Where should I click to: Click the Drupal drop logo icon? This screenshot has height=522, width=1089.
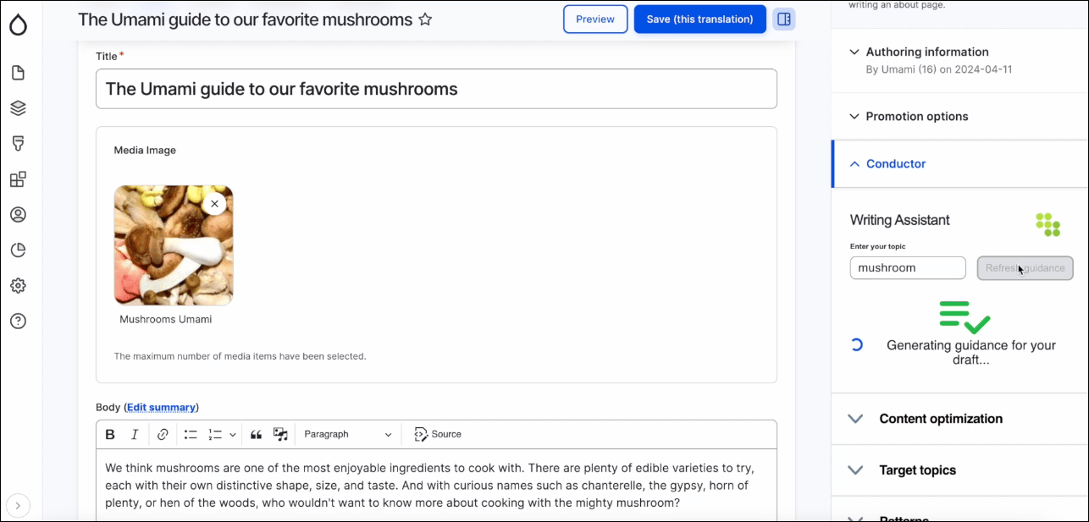point(18,26)
